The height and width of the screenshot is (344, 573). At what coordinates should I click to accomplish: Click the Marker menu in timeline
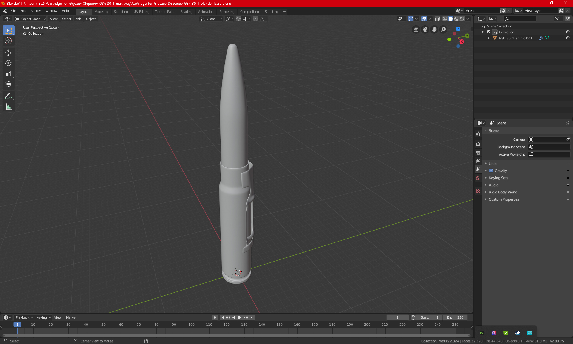click(71, 317)
